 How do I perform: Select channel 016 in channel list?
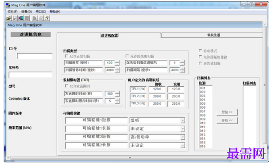[x=202, y=146]
